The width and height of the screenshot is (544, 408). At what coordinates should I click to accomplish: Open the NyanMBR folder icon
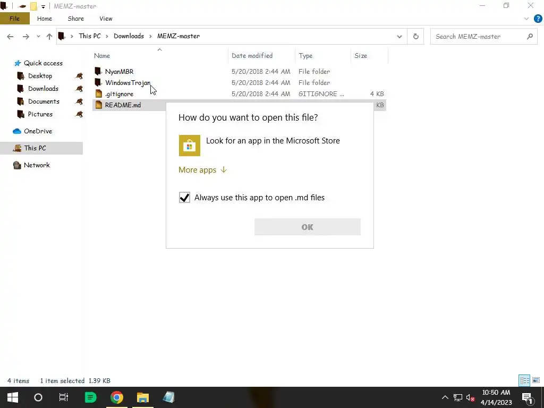tap(98, 72)
